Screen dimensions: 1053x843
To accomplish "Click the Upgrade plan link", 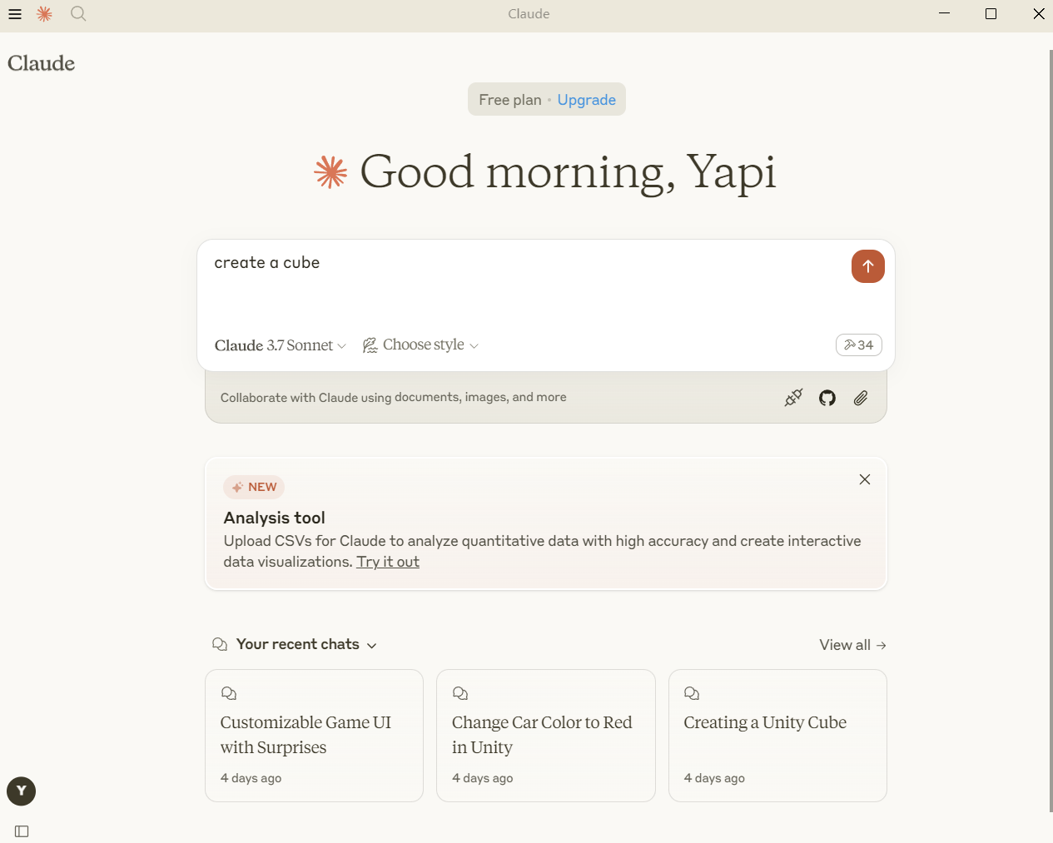I will pyautogui.click(x=586, y=100).
